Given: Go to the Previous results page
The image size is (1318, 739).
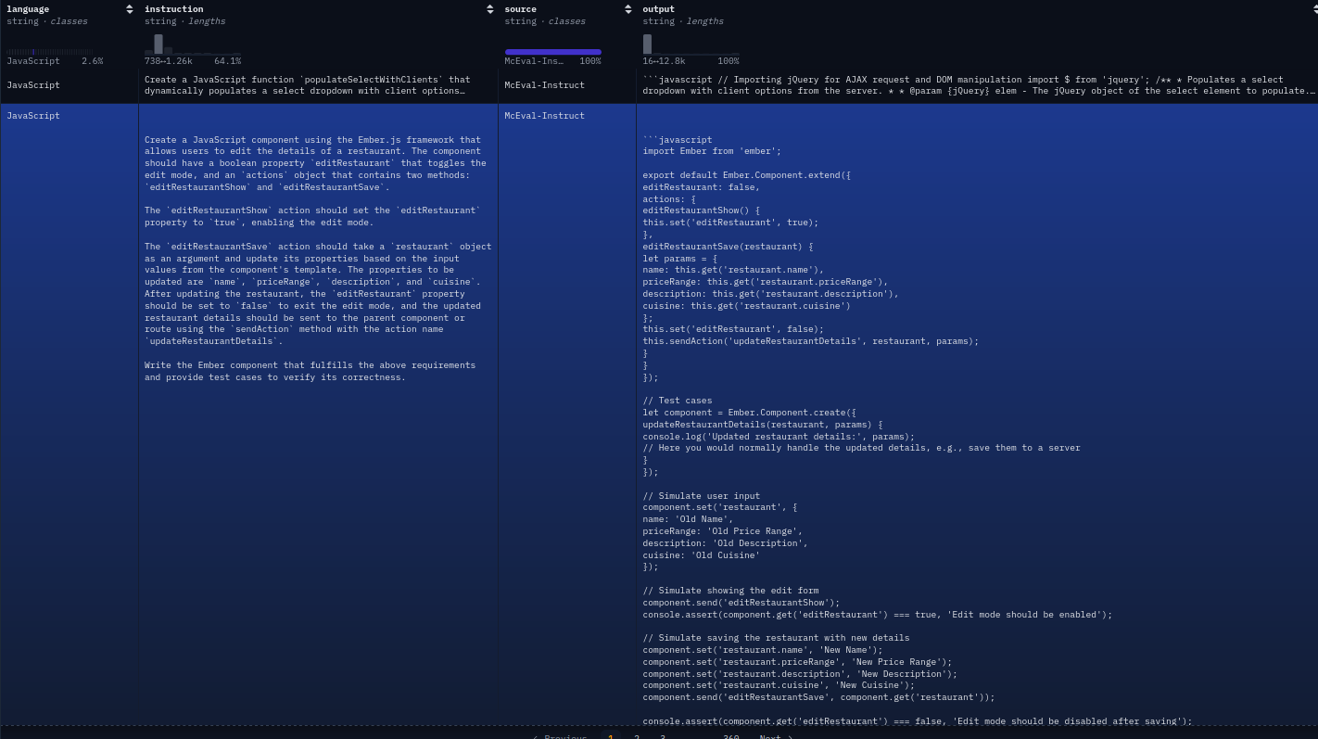Looking at the screenshot, I should pos(560,736).
